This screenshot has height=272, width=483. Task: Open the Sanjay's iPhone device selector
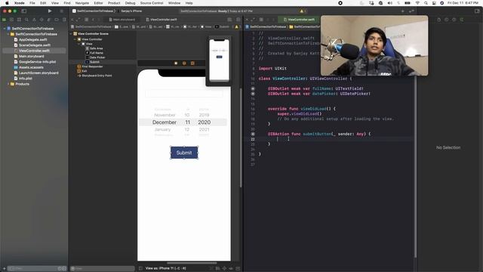pyautogui.click(x=131, y=11)
